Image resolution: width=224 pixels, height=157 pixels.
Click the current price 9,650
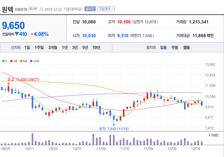point(13,25)
